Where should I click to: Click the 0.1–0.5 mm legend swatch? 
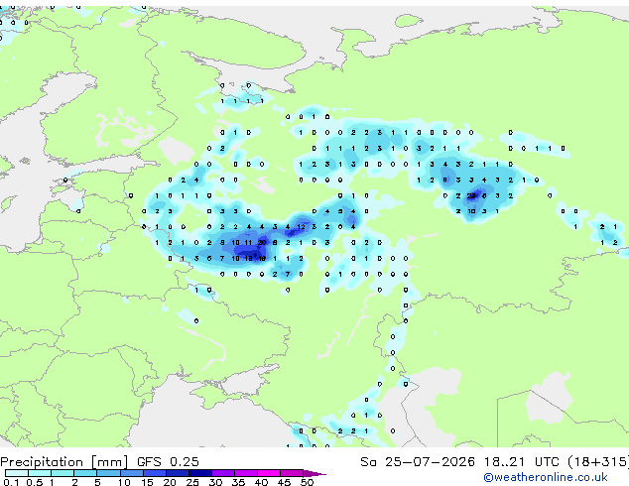(17, 473)
